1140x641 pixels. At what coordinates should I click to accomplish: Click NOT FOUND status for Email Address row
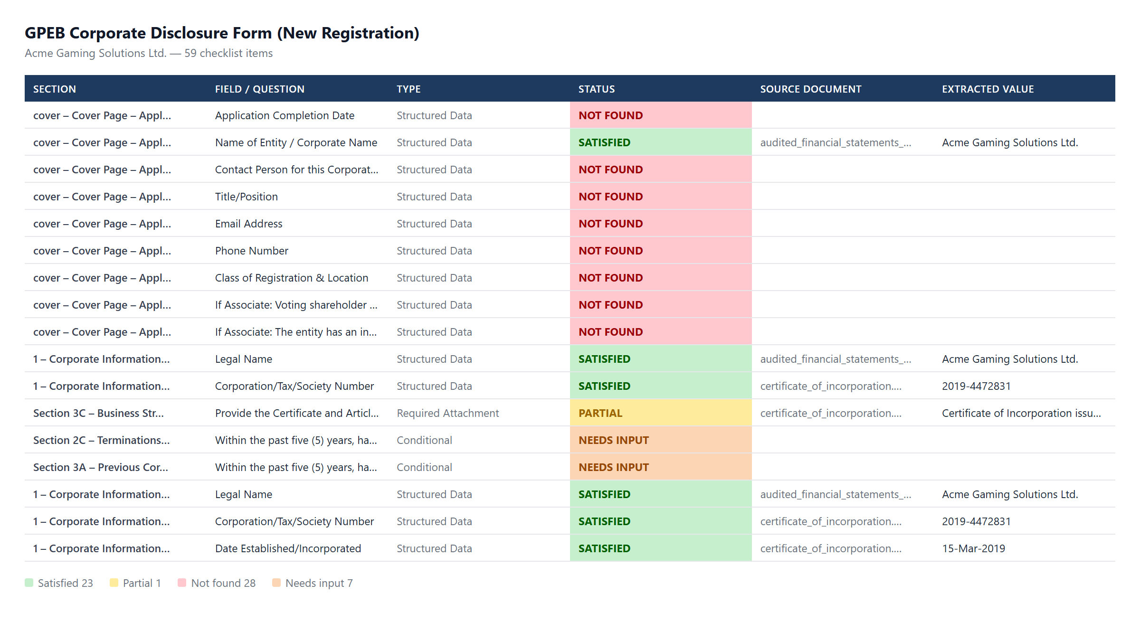(661, 223)
